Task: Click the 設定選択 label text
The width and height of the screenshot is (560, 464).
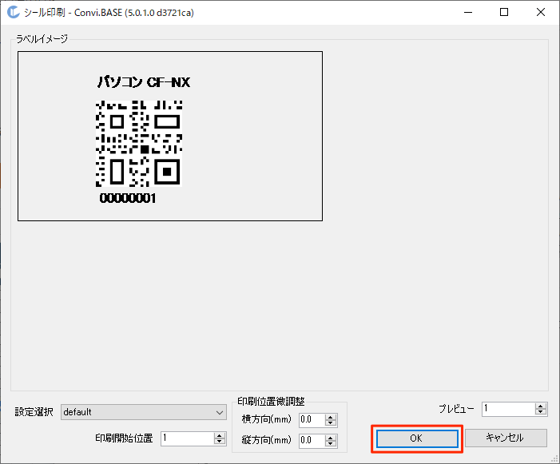Action: pos(34,412)
